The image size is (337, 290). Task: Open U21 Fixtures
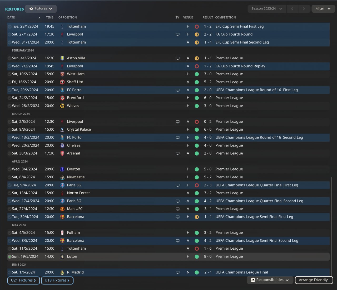[23, 280]
